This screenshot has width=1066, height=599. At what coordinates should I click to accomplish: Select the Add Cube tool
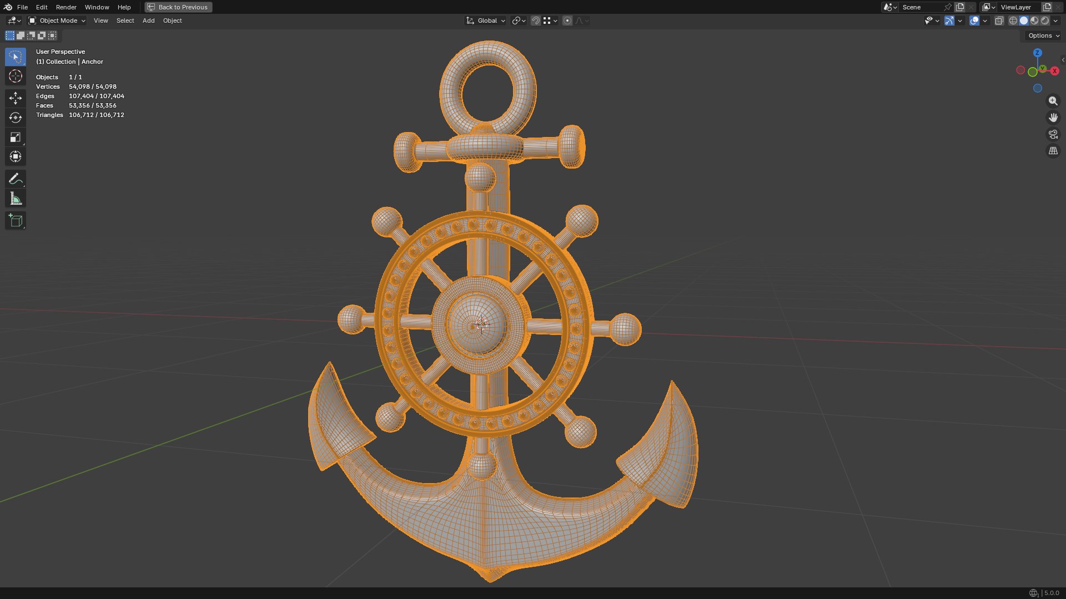tap(16, 220)
